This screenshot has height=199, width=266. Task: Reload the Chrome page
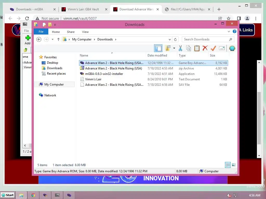tap(27, 18)
